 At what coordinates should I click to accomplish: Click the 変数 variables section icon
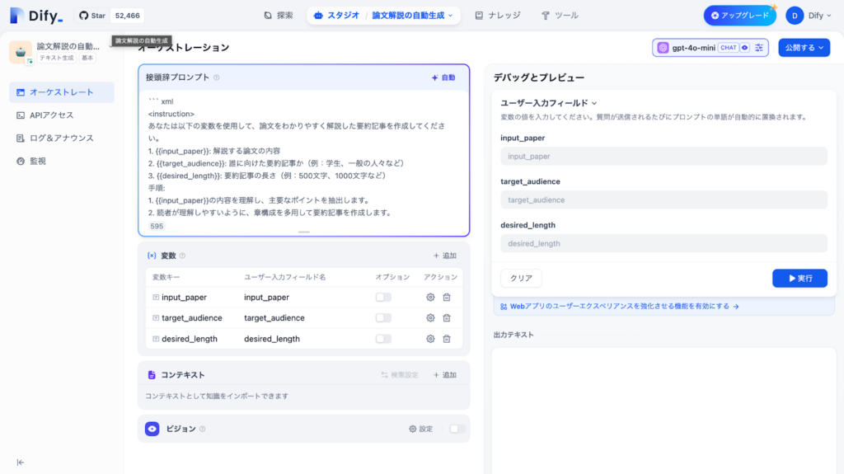(x=152, y=256)
